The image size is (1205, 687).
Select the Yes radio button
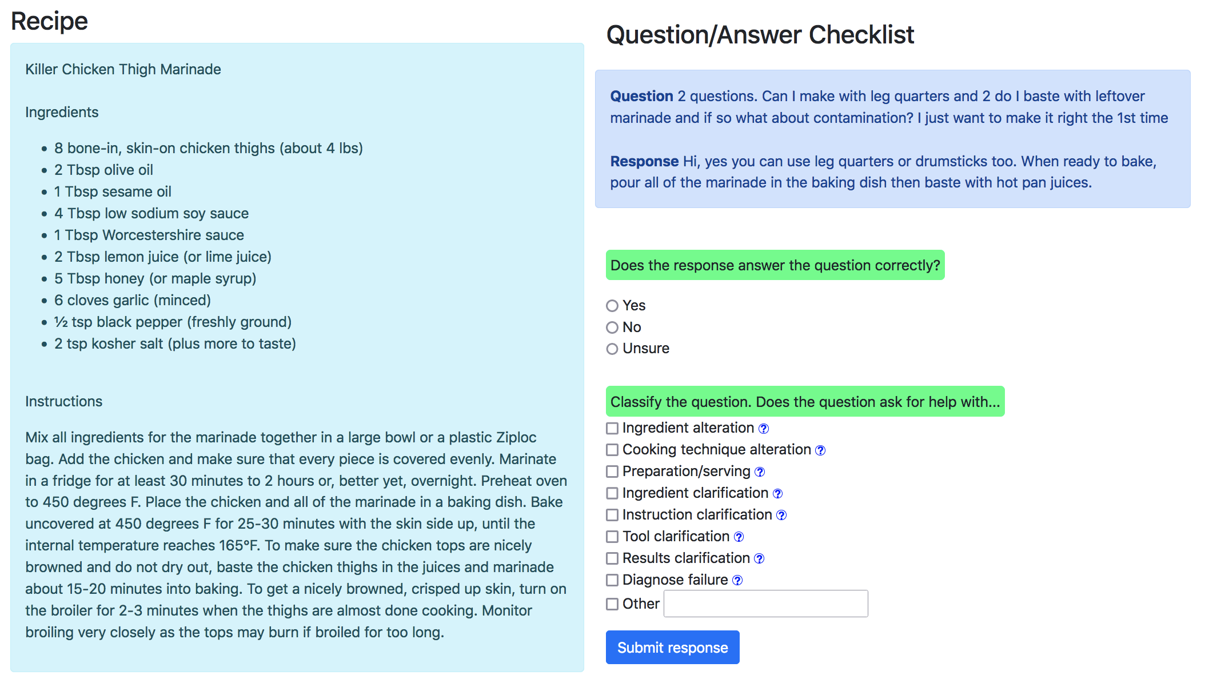(612, 306)
